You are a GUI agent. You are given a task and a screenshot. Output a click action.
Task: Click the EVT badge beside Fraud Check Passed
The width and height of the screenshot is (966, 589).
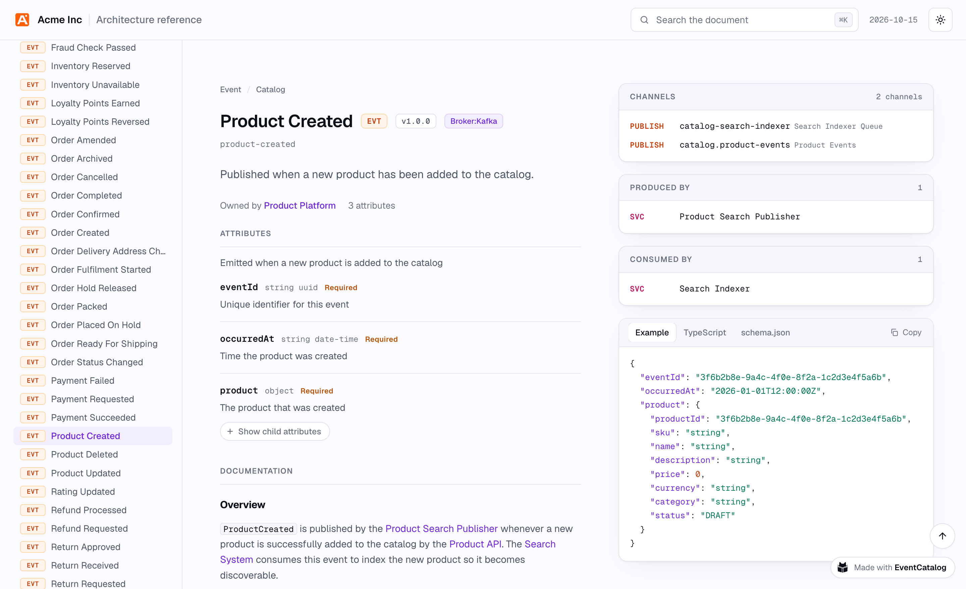pyautogui.click(x=33, y=47)
